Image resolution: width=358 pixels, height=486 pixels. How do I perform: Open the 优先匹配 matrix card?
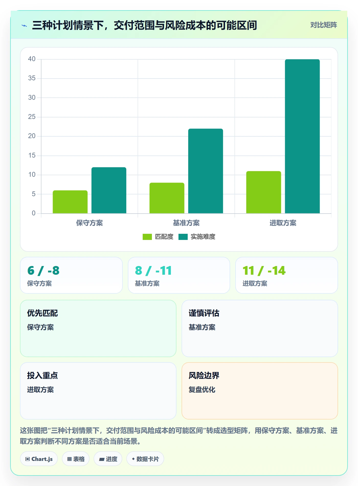coord(98,328)
